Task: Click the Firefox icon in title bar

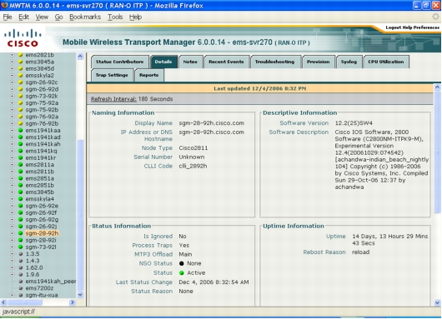Action: point(4,5)
